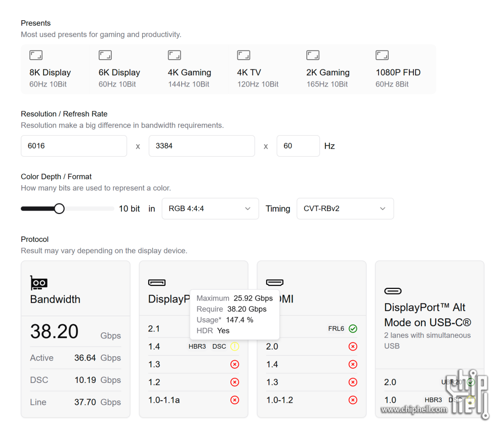Click the graphics card Bandwidth icon
Screen dimensions: 496x427
coord(38,282)
